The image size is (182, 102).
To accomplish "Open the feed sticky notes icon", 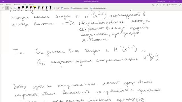I will pos(157,5).
